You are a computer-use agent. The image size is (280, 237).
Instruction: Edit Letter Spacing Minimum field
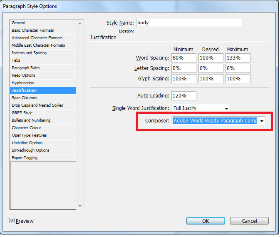pos(184,68)
